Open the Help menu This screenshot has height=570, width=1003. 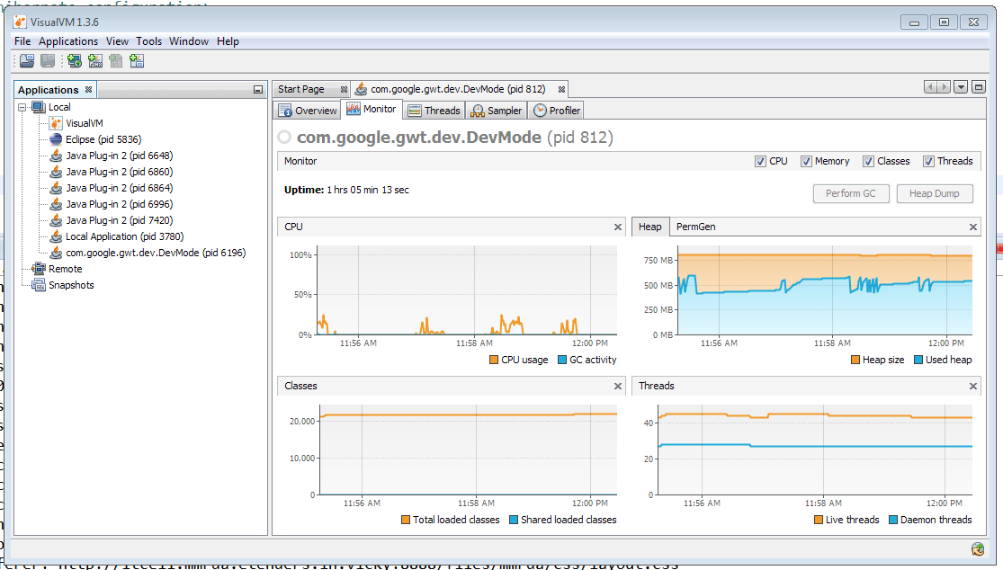228,40
